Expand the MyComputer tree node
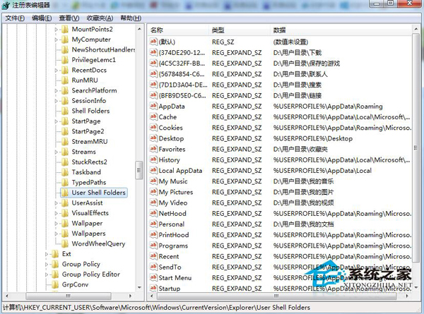 tap(57, 40)
